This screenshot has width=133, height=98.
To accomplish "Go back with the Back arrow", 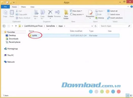I will [4, 26].
